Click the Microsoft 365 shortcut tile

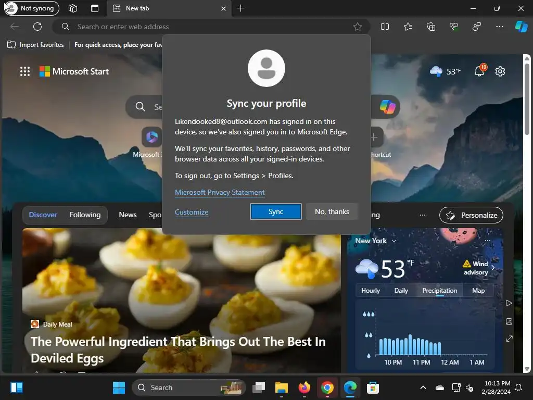tap(151, 137)
